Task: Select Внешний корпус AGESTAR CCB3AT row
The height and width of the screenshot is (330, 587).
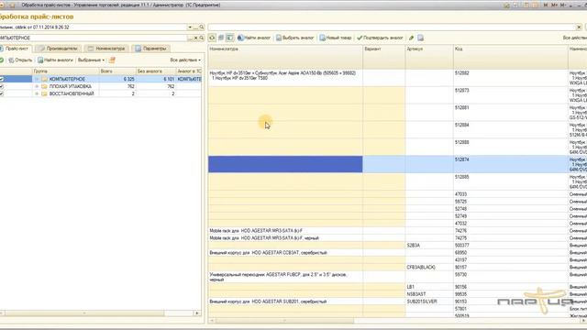Action: coord(285,253)
